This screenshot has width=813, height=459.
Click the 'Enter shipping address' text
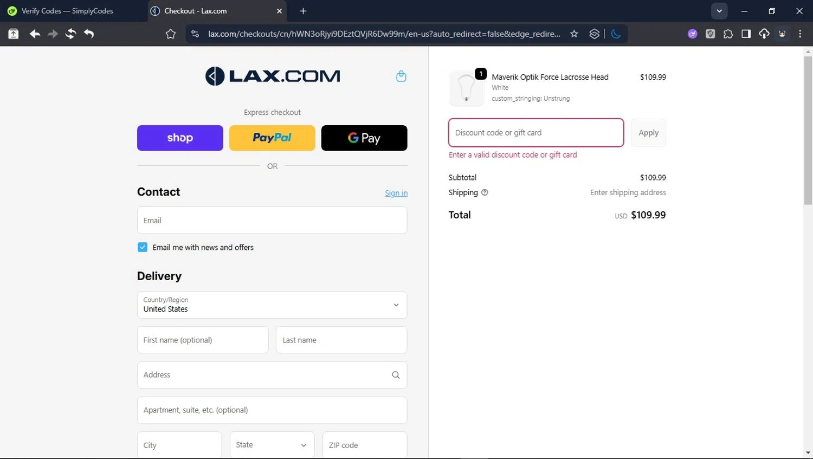[628, 192]
